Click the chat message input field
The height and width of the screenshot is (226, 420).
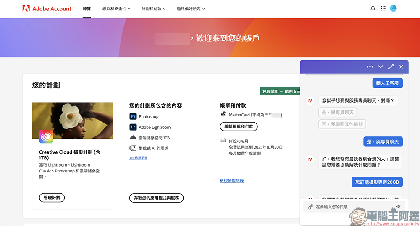[x=351, y=207]
